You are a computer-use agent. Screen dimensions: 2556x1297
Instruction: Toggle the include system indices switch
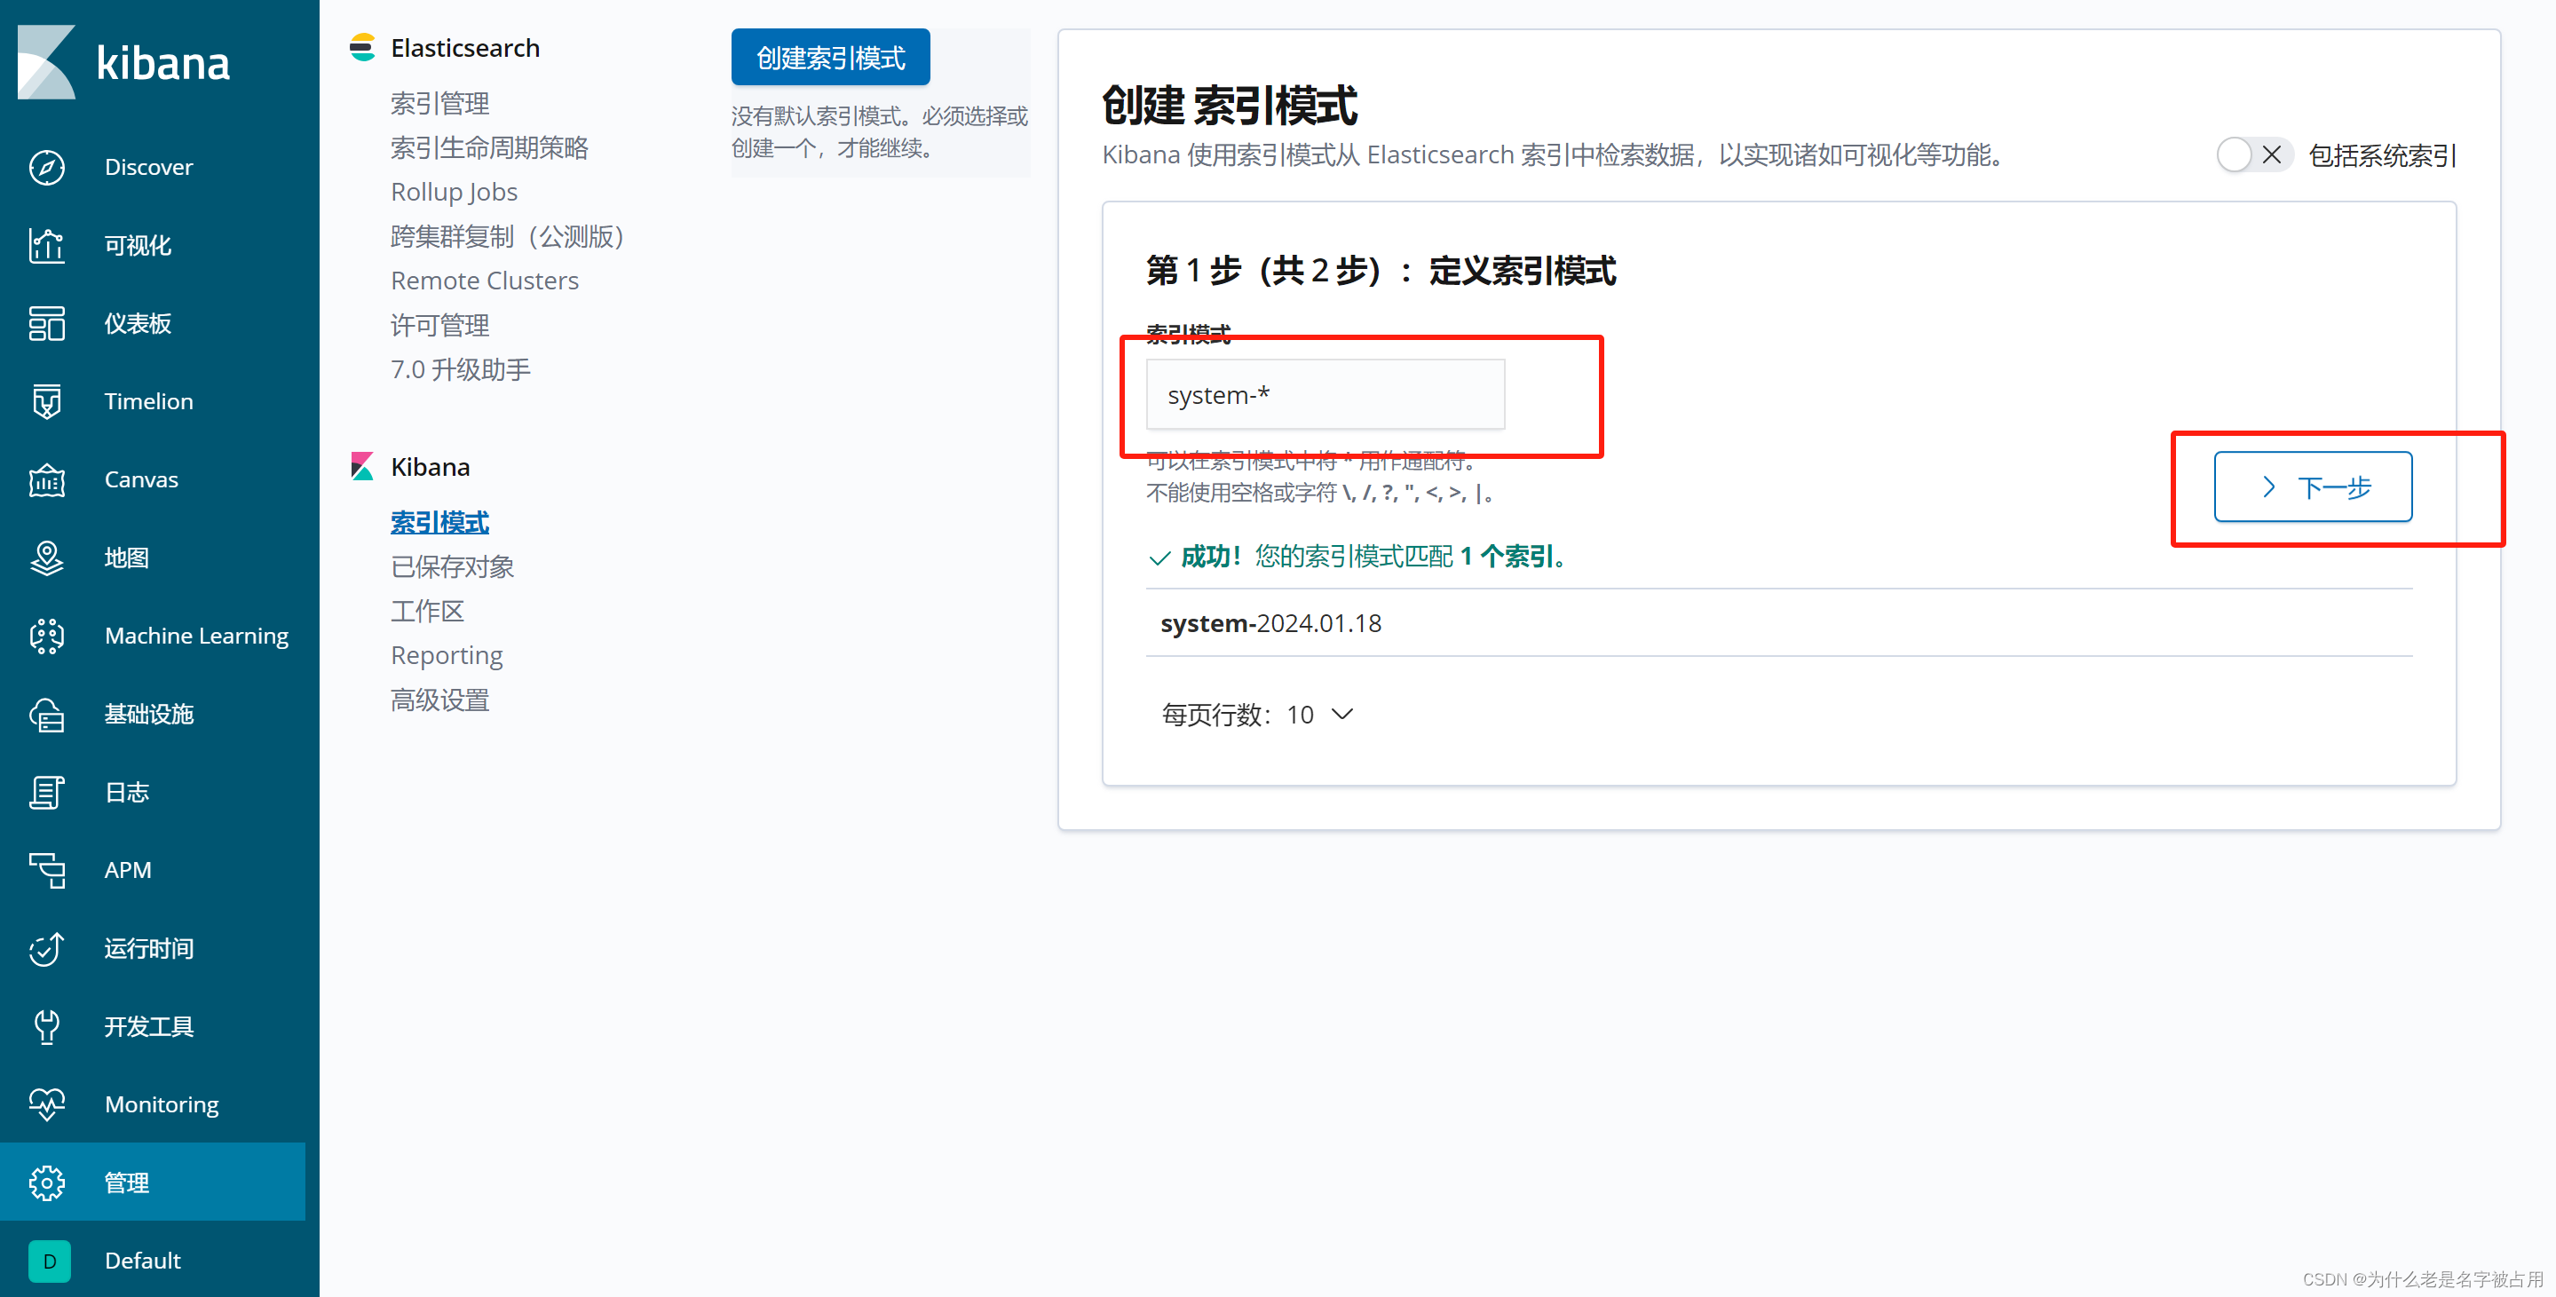click(x=2252, y=154)
